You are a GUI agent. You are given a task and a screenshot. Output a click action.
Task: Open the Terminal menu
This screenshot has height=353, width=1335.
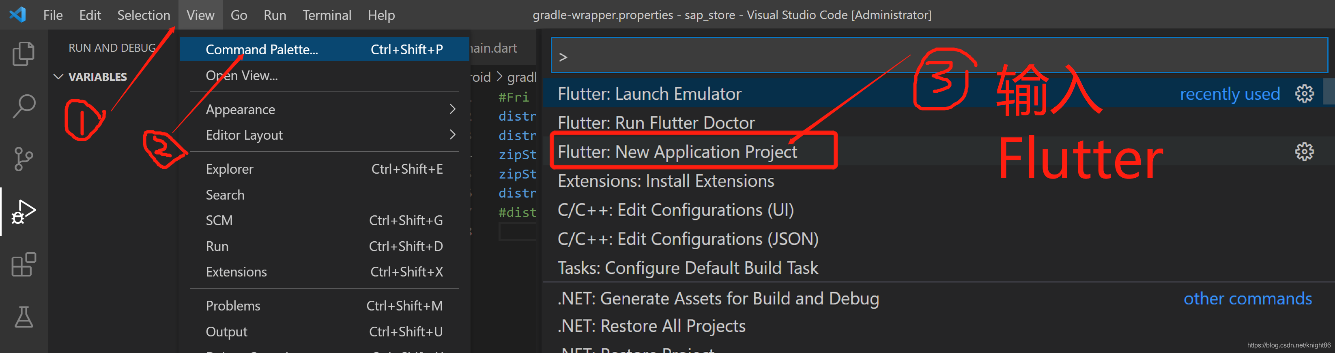click(x=327, y=15)
